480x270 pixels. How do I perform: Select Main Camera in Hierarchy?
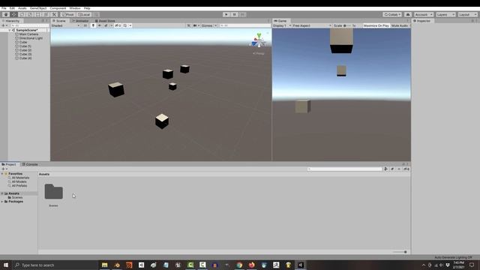28,34
